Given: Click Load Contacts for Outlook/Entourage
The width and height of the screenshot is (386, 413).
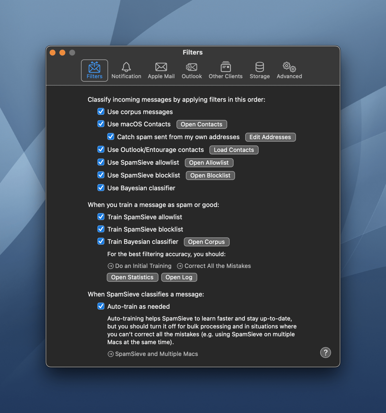Looking at the screenshot, I should click(x=233, y=149).
